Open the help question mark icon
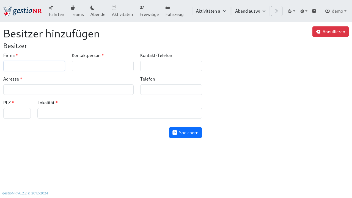 pos(314,11)
